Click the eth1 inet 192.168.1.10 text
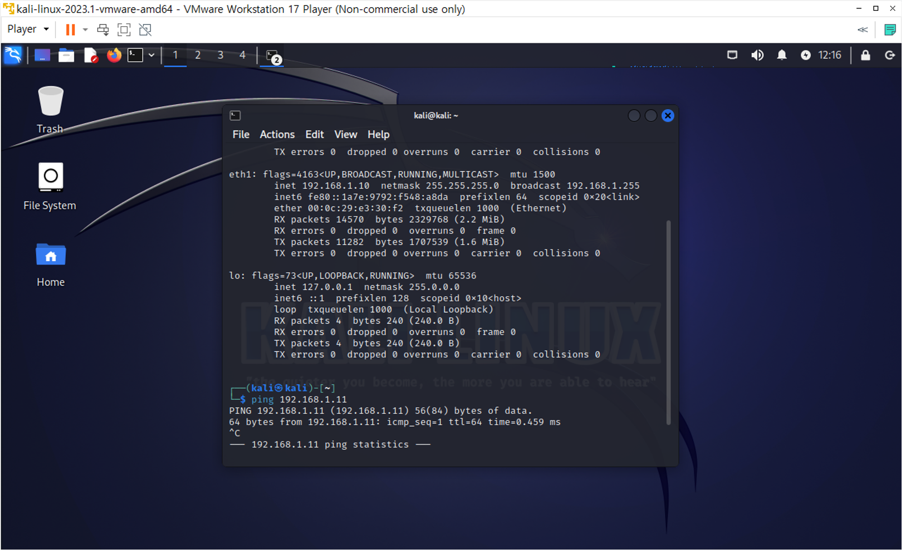 coord(322,186)
